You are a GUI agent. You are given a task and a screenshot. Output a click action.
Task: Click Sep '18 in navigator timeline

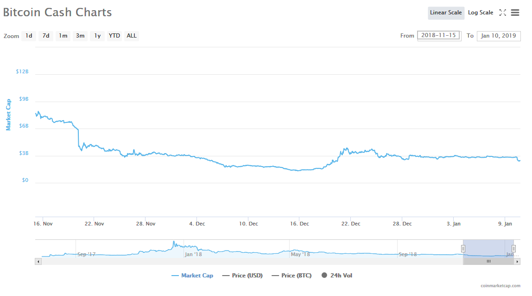click(x=408, y=254)
